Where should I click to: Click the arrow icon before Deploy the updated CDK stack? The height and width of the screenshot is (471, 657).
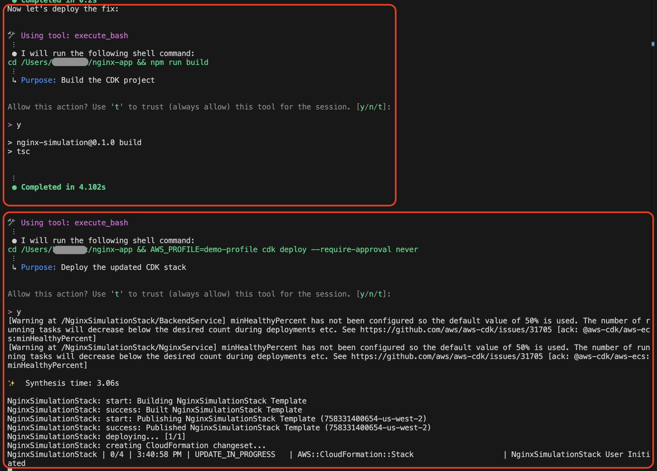pyautogui.click(x=14, y=267)
